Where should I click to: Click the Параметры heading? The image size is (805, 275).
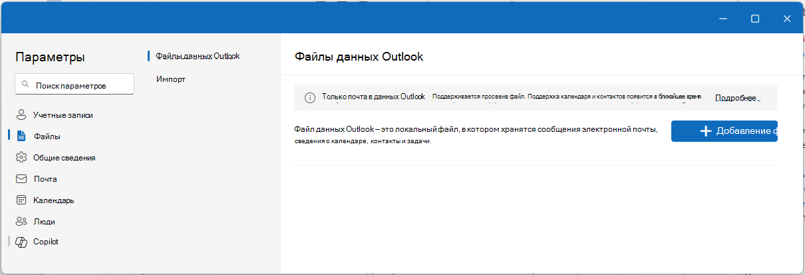(x=50, y=57)
